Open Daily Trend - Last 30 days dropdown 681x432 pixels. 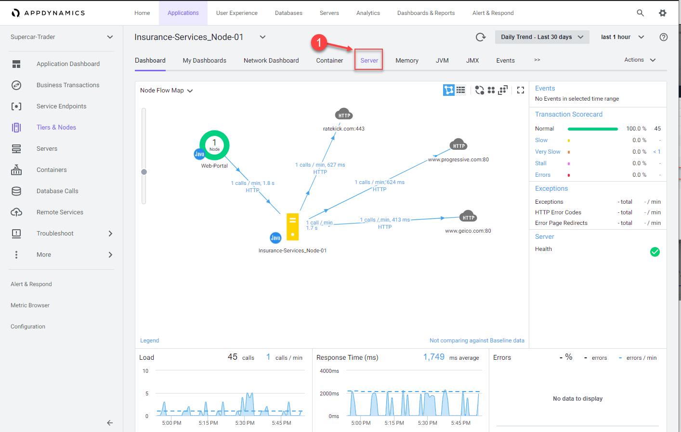(542, 37)
